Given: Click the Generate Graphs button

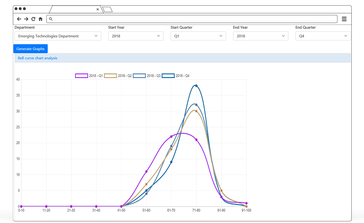Looking at the screenshot, I should pyautogui.click(x=30, y=49).
